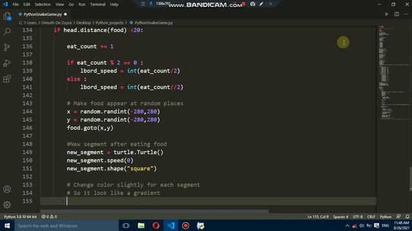The image size is (412, 231).
Task: Click the Bandicam screenshot camera icon
Action: (x=252, y=4)
